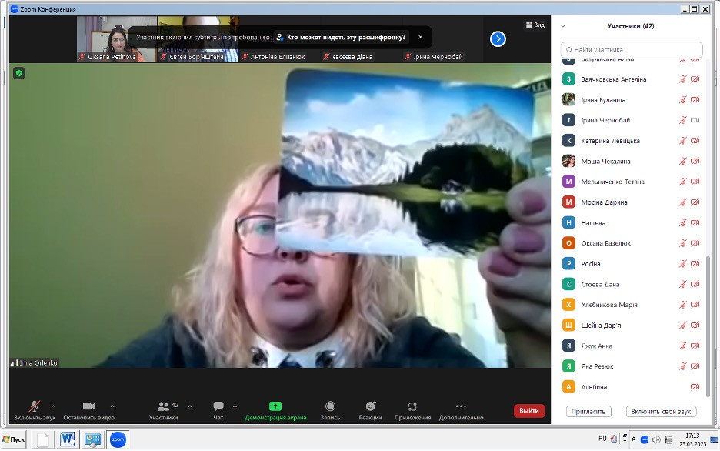This screenshot has height=451, width=720.
Task: Open the blank document taskbar icon
Action: click(43, 439)
